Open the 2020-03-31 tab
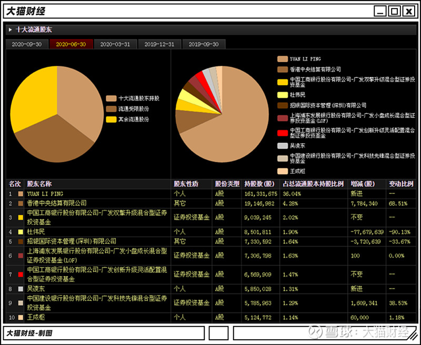Screen dimensions: 421x345 [115, 44]
